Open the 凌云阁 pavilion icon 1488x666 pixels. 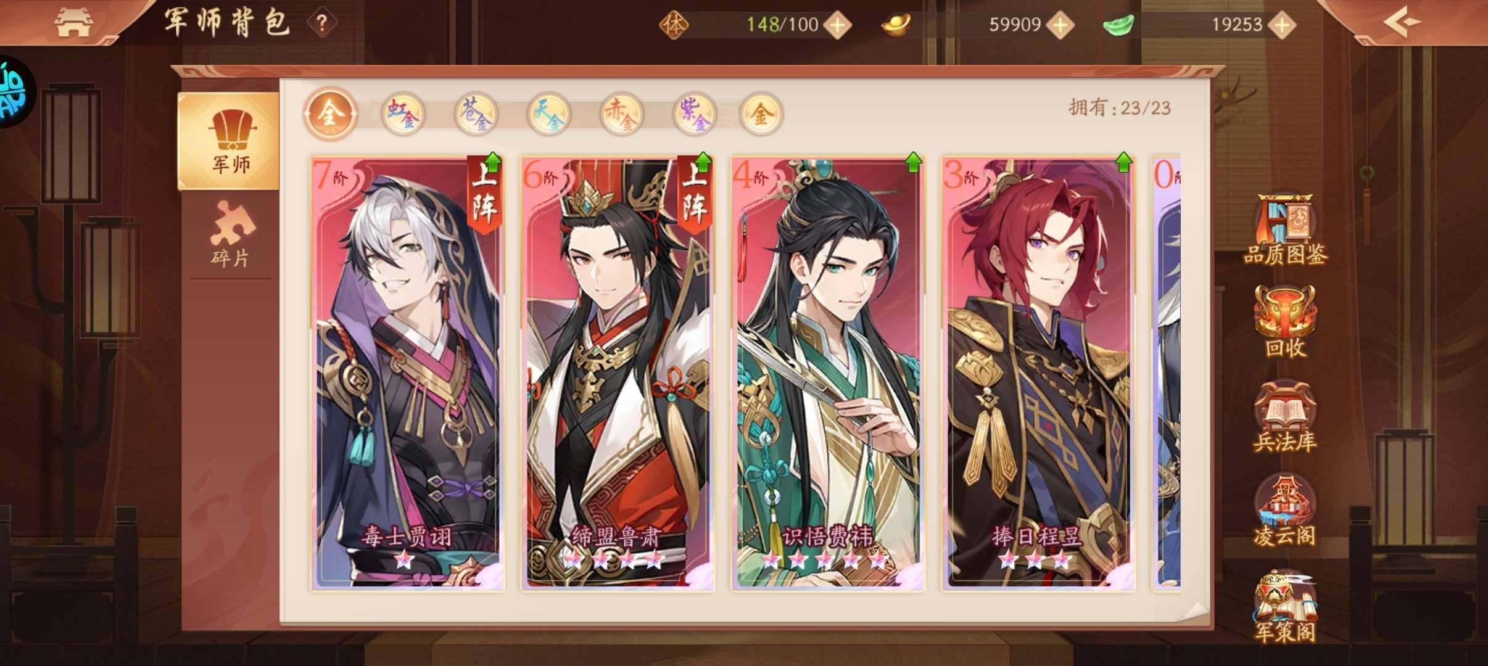[1284, 511]
